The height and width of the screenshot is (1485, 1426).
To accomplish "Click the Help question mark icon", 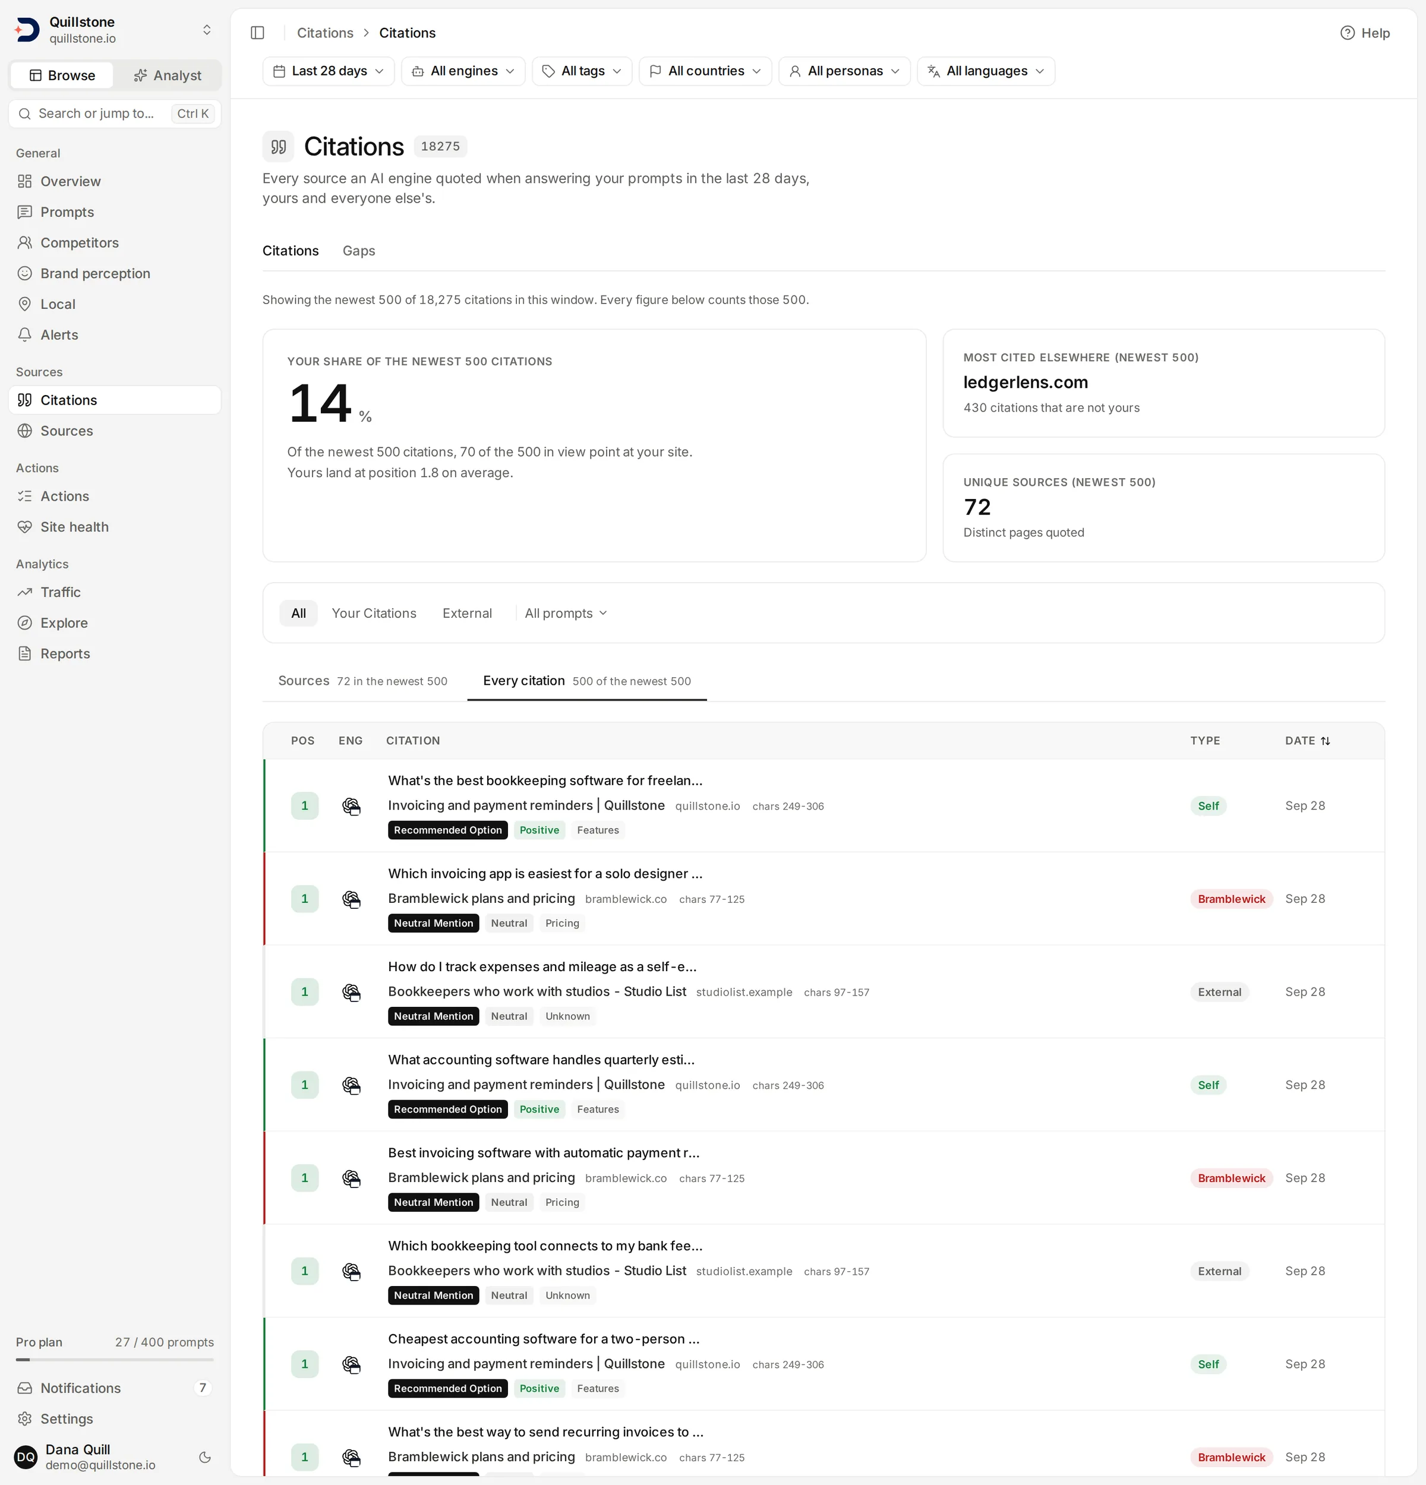I will click(x=1347, y=33).
